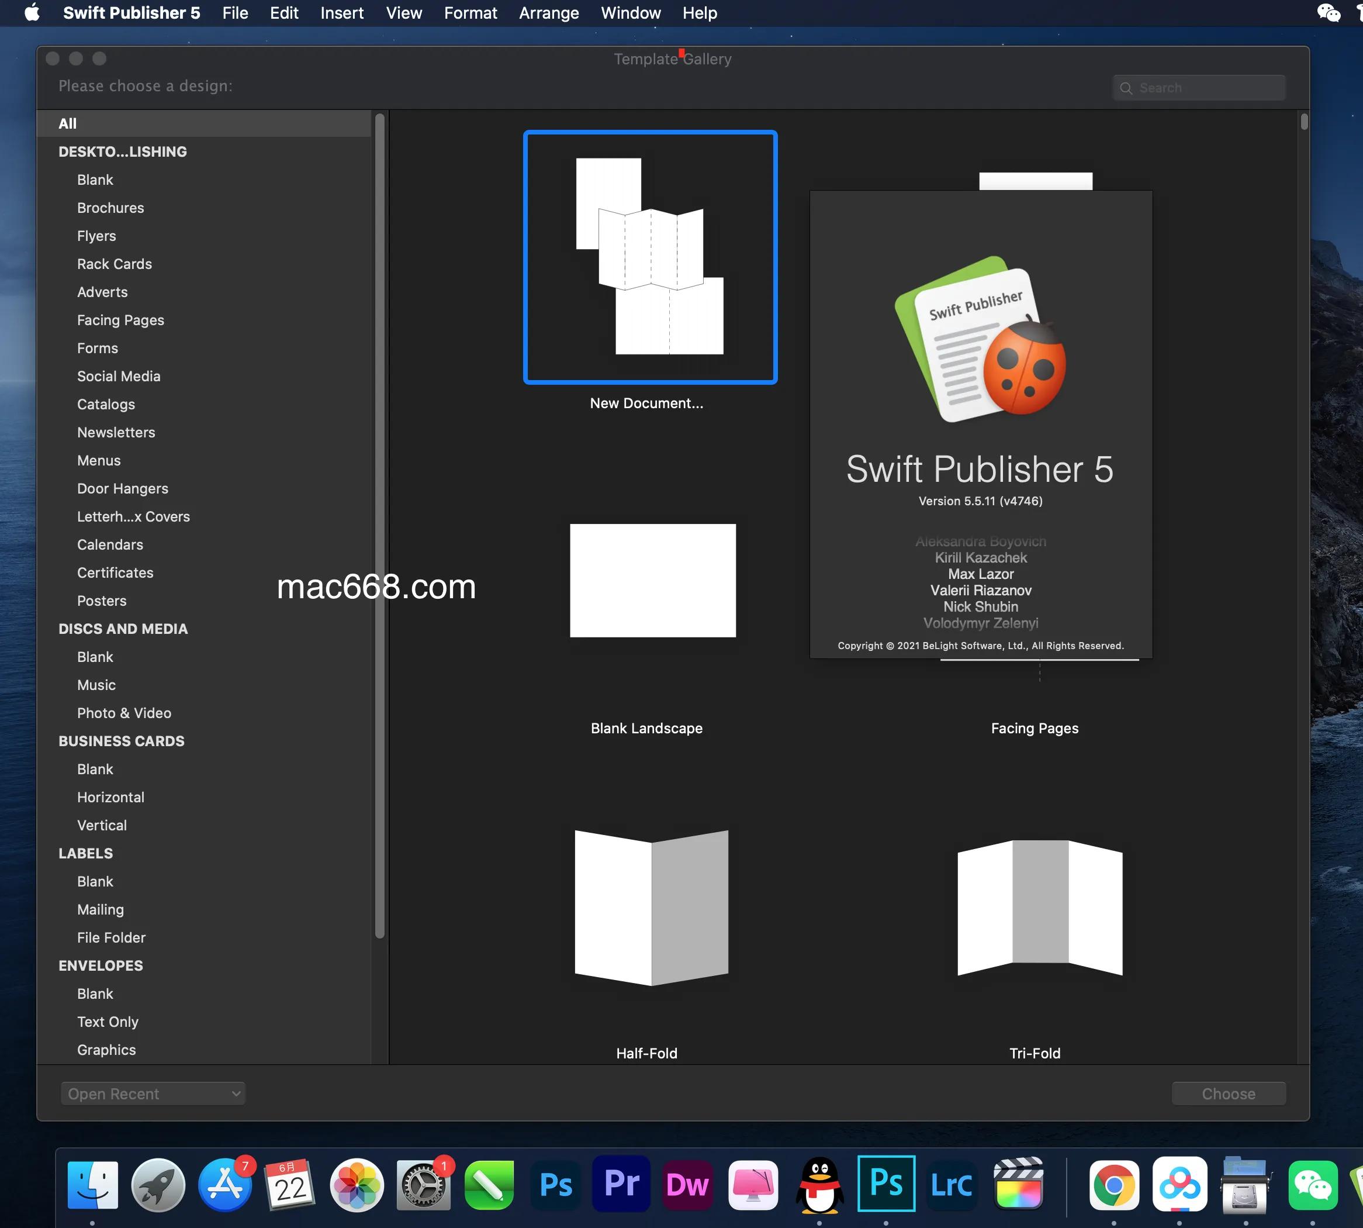
Task: Open the Finder icon in the Dock
Action: coord(92,1184)
